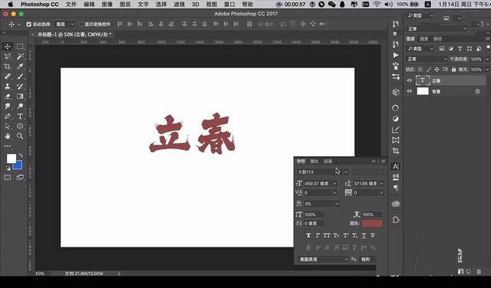Open the font size 469.07 dropdown arrow

tap(334, 184)
